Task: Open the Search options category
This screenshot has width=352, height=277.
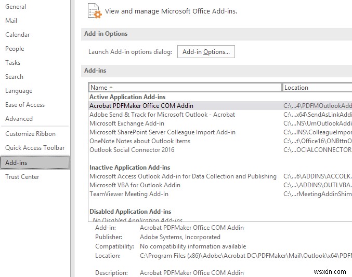Action: [x=14, y=77]
